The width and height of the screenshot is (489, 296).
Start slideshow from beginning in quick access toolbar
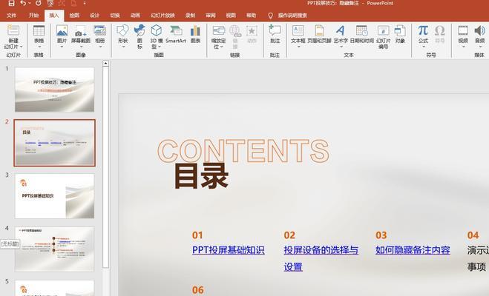click(50, 3)
